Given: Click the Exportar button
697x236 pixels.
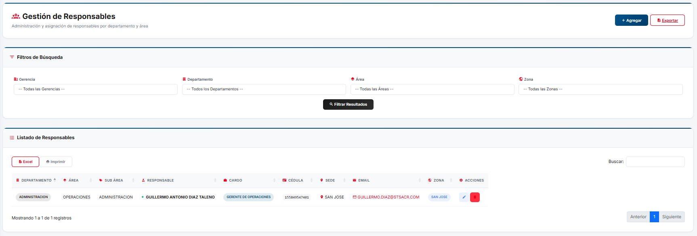Looking at the screenshot, I should (667, 20).
